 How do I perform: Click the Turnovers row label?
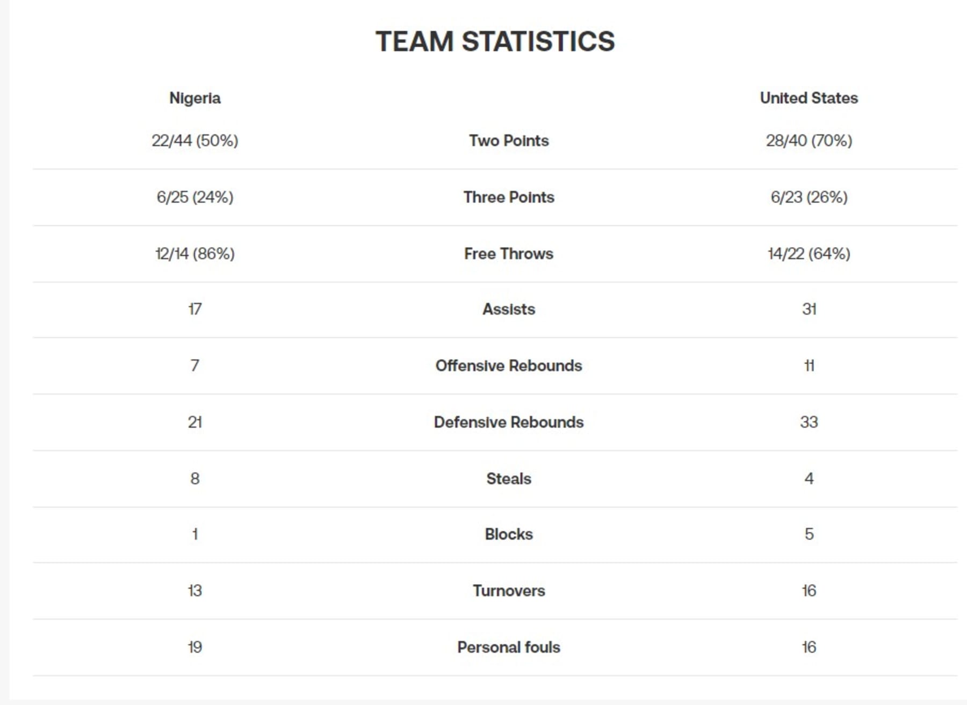click(509, 591)
